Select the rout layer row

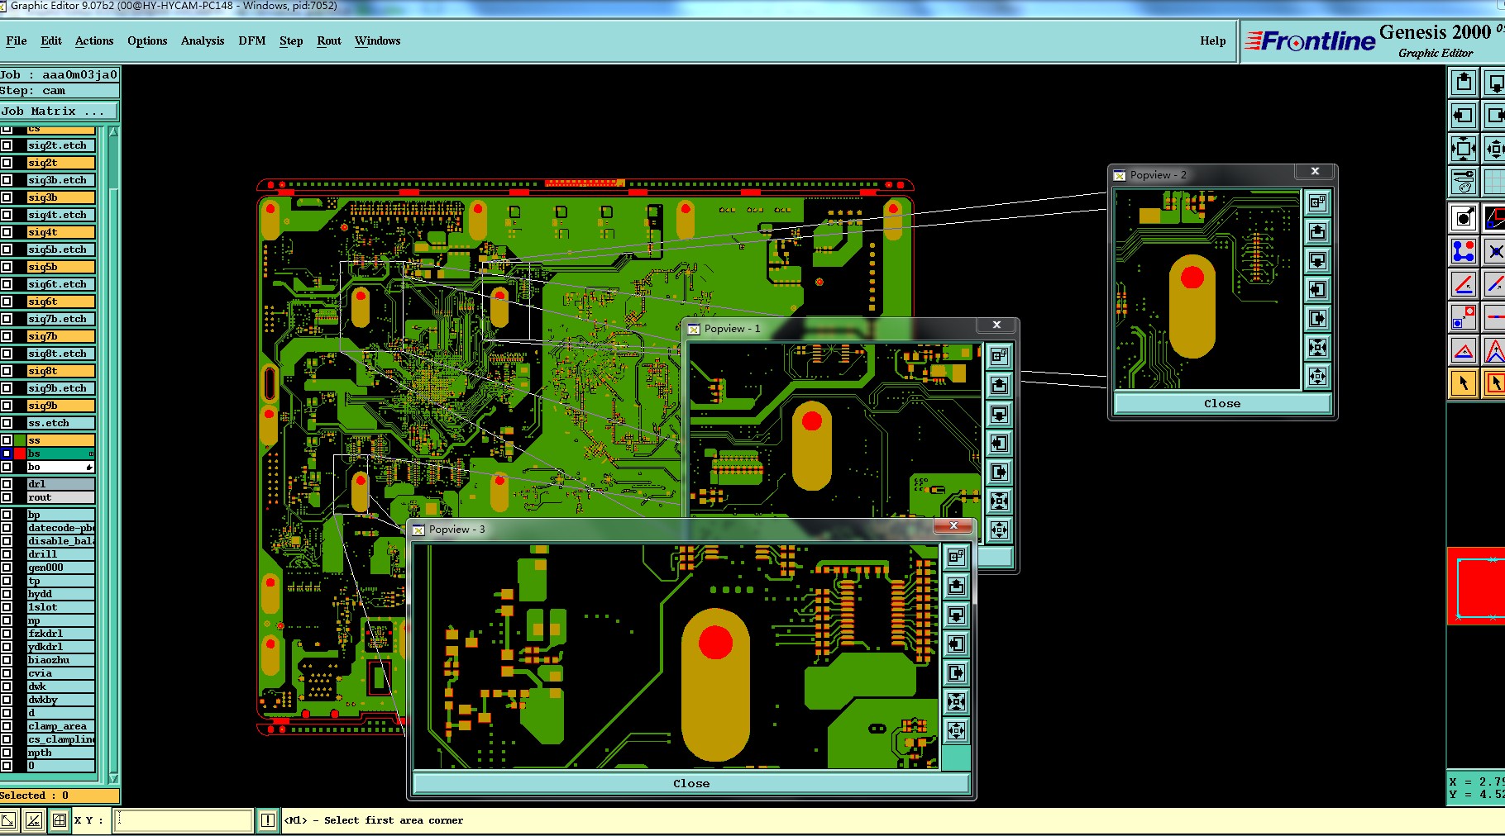click(x=60, y=497)
